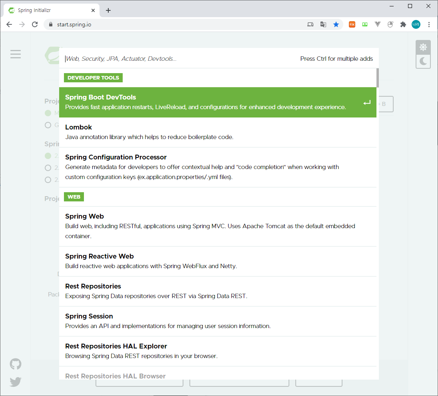Open the mouse-shaped extension icon
Screen dimensions: 438x396
tap(390, 25)
